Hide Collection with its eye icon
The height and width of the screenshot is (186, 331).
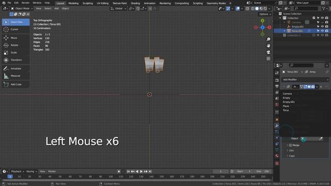coord(322,18)
